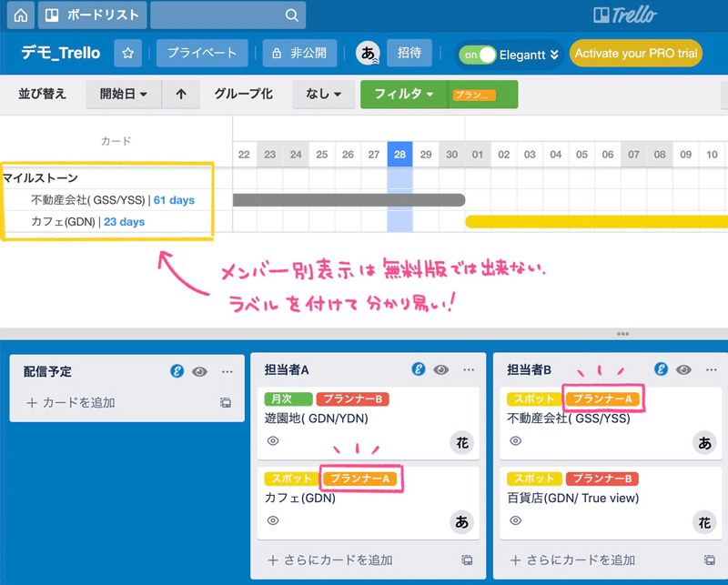The width and height of the screenshot is (728, 585).
Task: Click スポット label on カフェ(GDN) card
Action: (291, 479)
